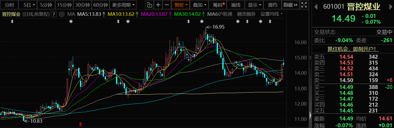Open MA indicator settings gear icon
The image size is (394, 128).
click(x=61, y=14)
